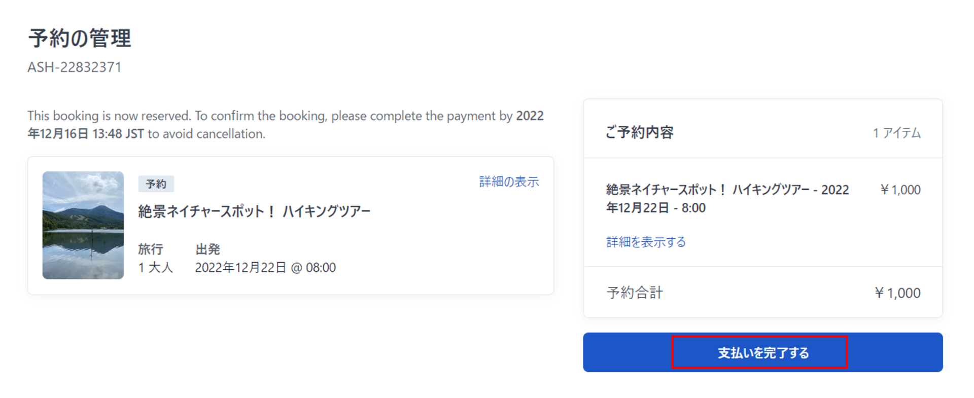Click the 予約の管理 page heading
The image size is (974, 398).
point(80,39)
